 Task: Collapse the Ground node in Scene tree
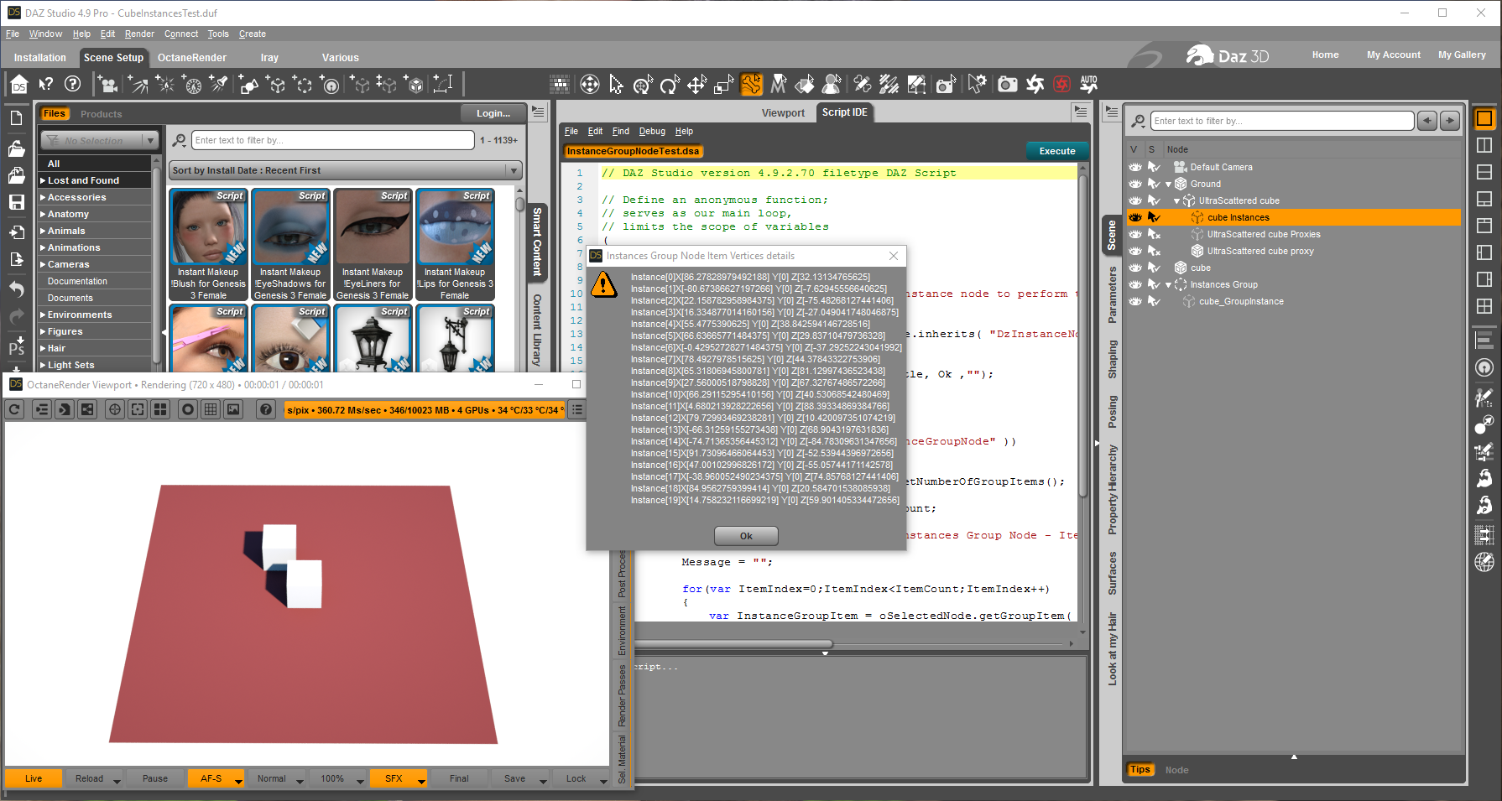(1168, 185)
